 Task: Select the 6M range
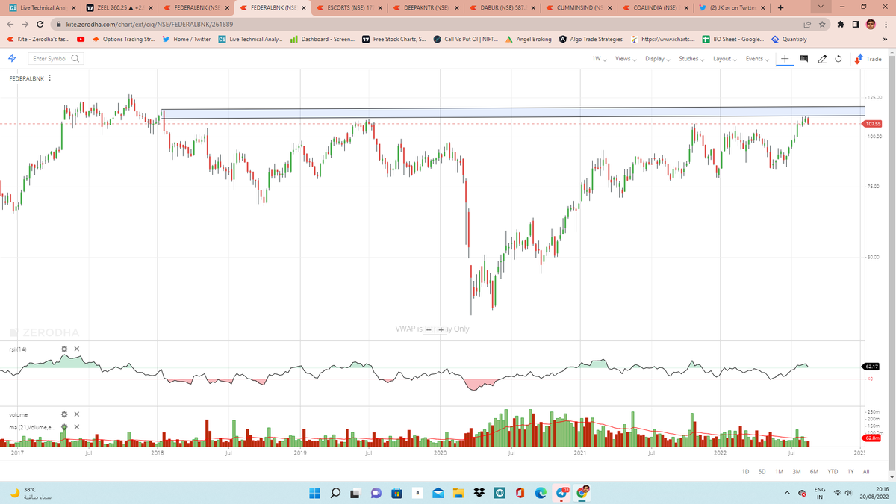click(x=814, y=472)
